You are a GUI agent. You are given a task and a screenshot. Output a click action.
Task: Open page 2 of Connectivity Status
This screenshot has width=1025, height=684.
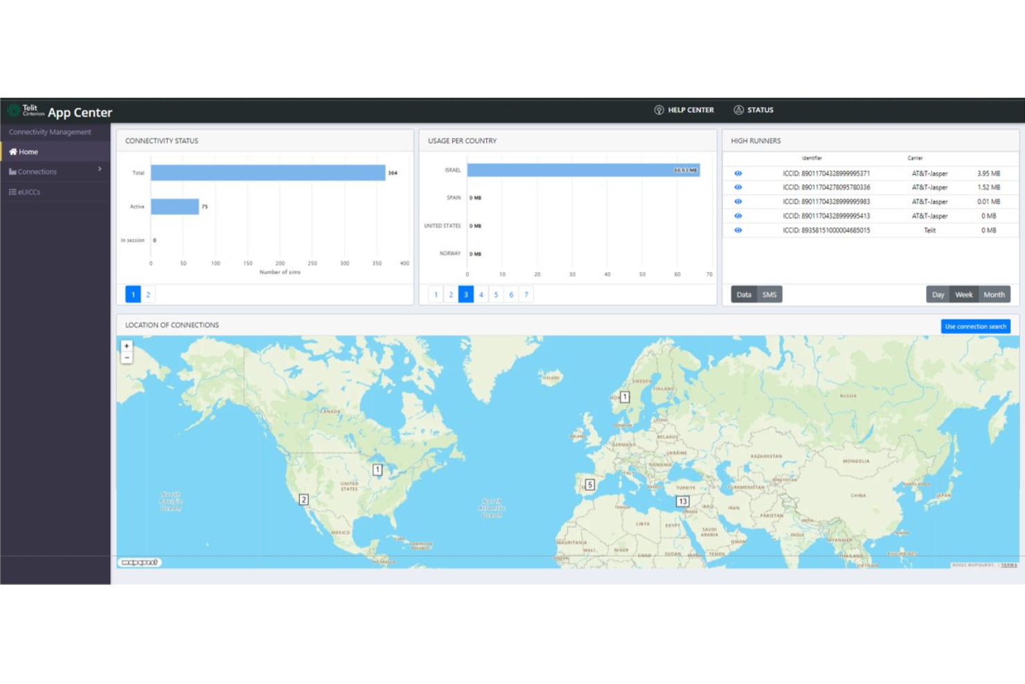(148, 294)
